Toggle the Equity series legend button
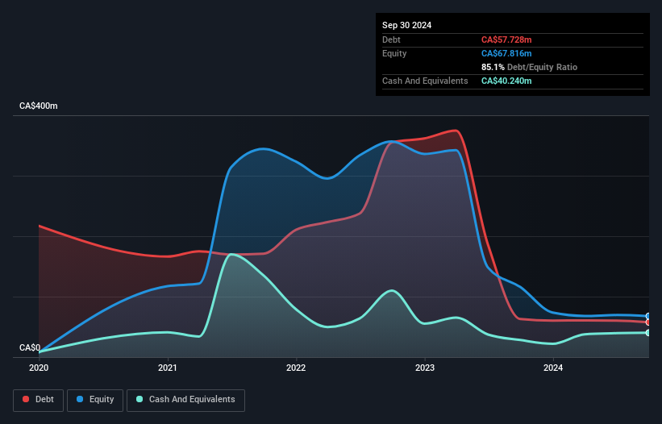Image resolution: width=662 pixels, height=424 pixels. pos(95,400)
